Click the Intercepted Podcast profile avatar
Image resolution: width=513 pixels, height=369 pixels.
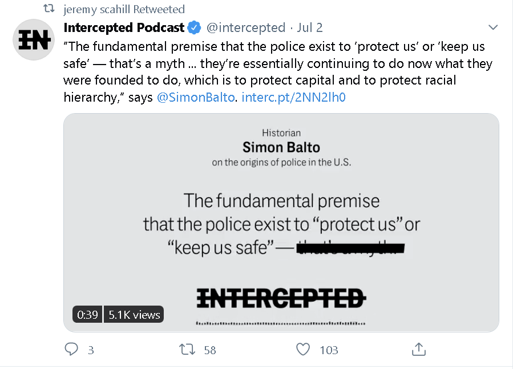[x=33, y=39]
